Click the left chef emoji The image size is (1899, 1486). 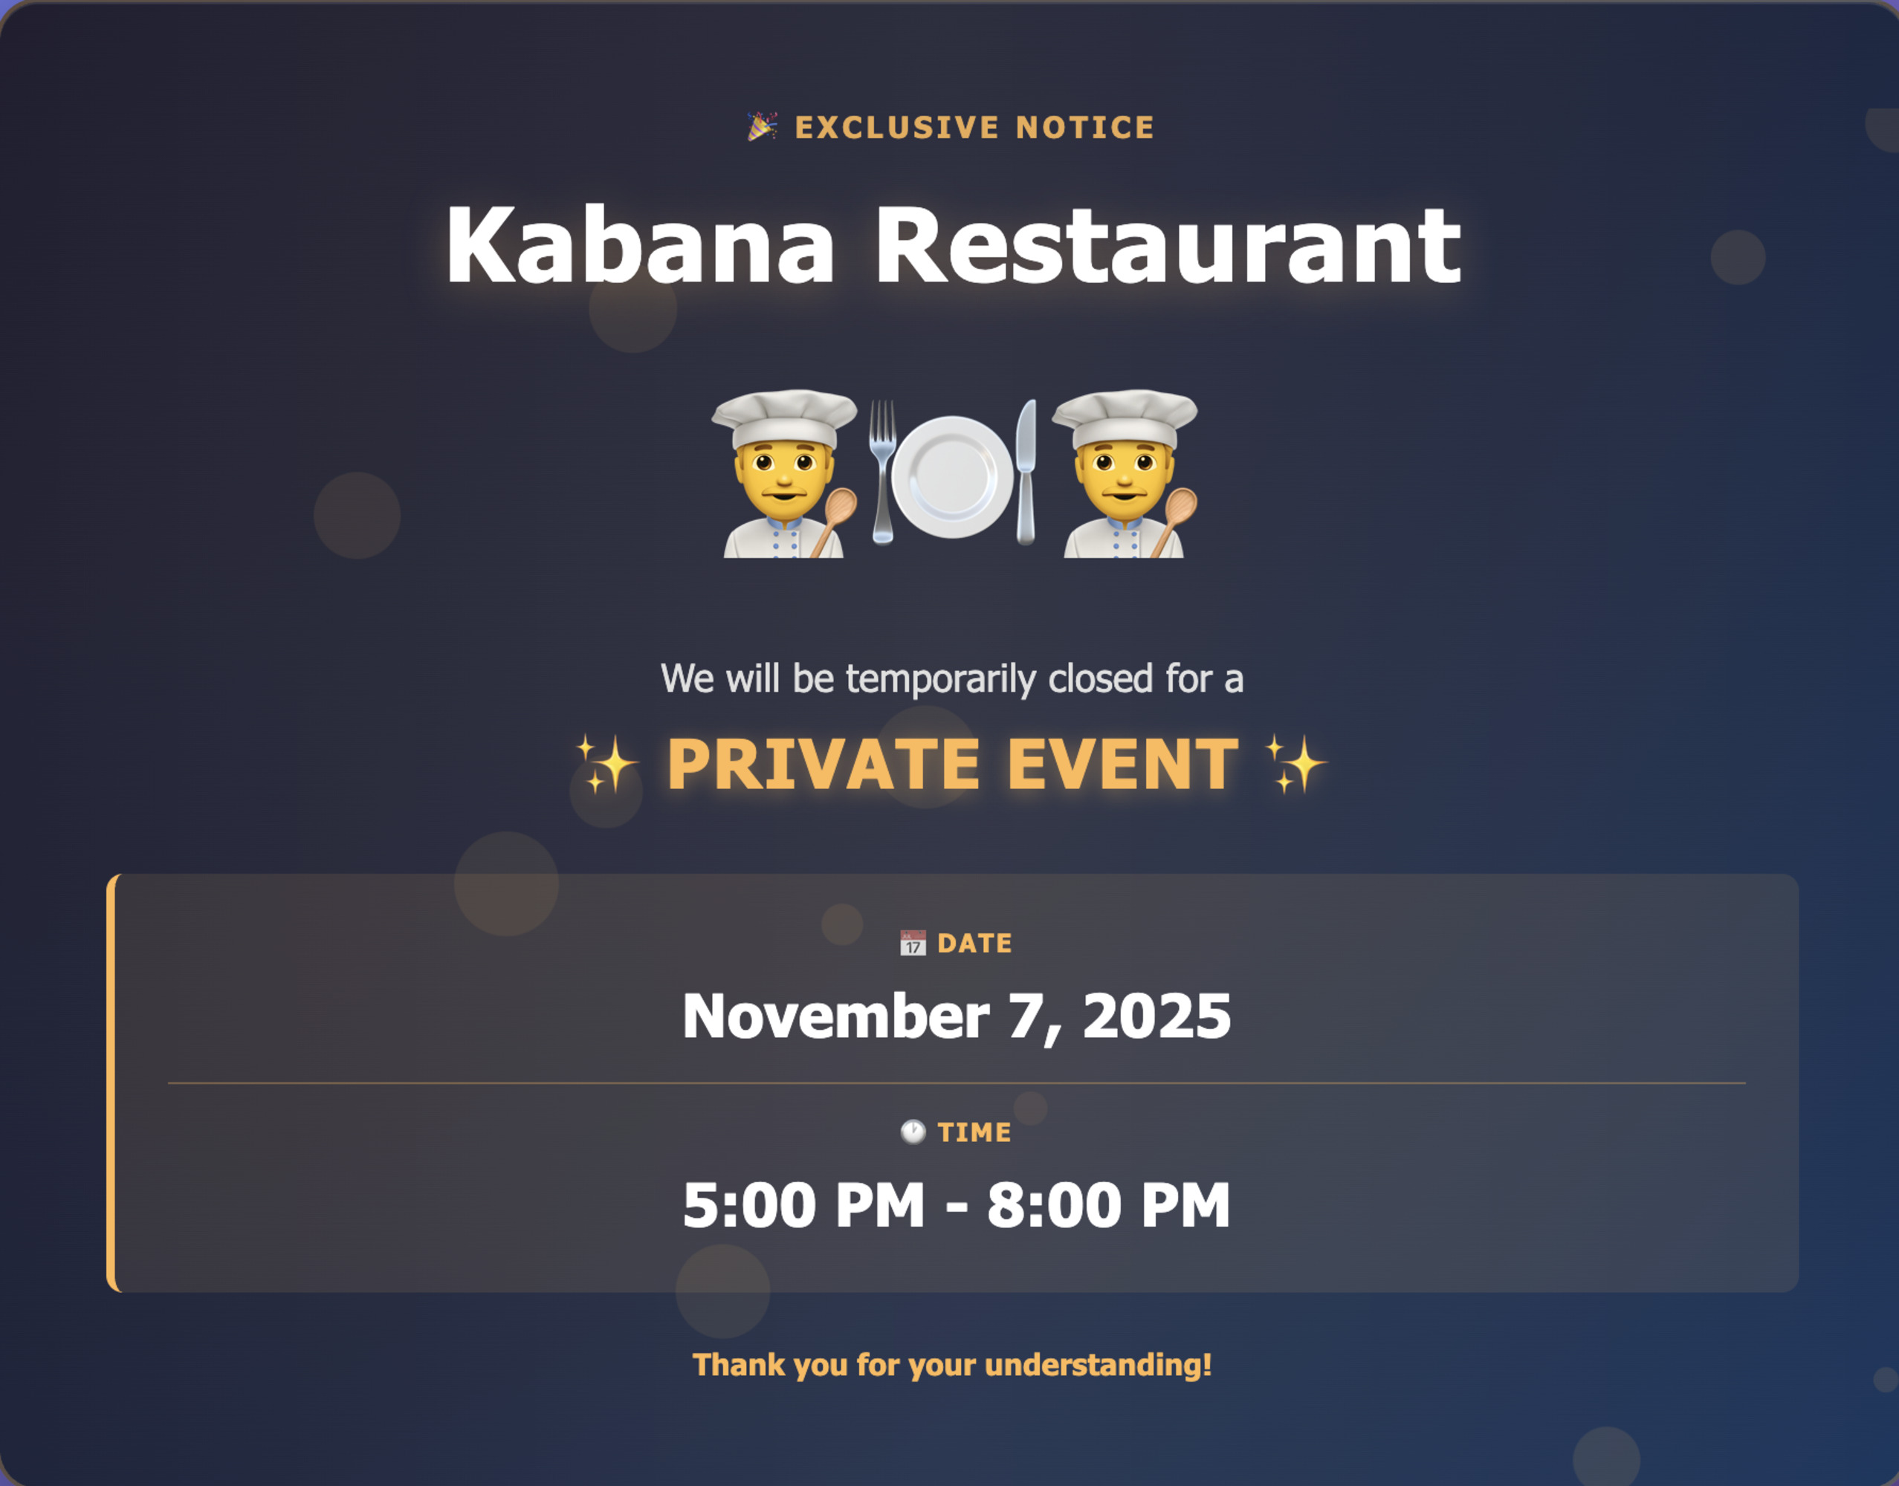(x=784, y=473)
